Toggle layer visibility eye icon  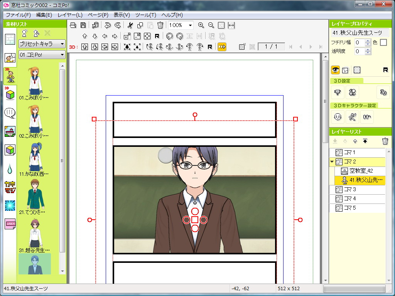pos(335,70)
